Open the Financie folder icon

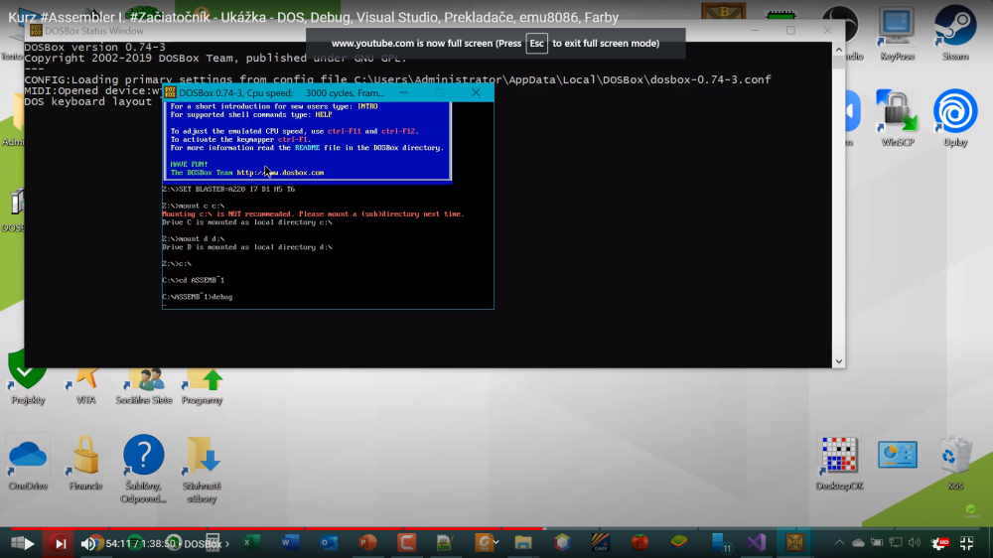pos(85,459)
